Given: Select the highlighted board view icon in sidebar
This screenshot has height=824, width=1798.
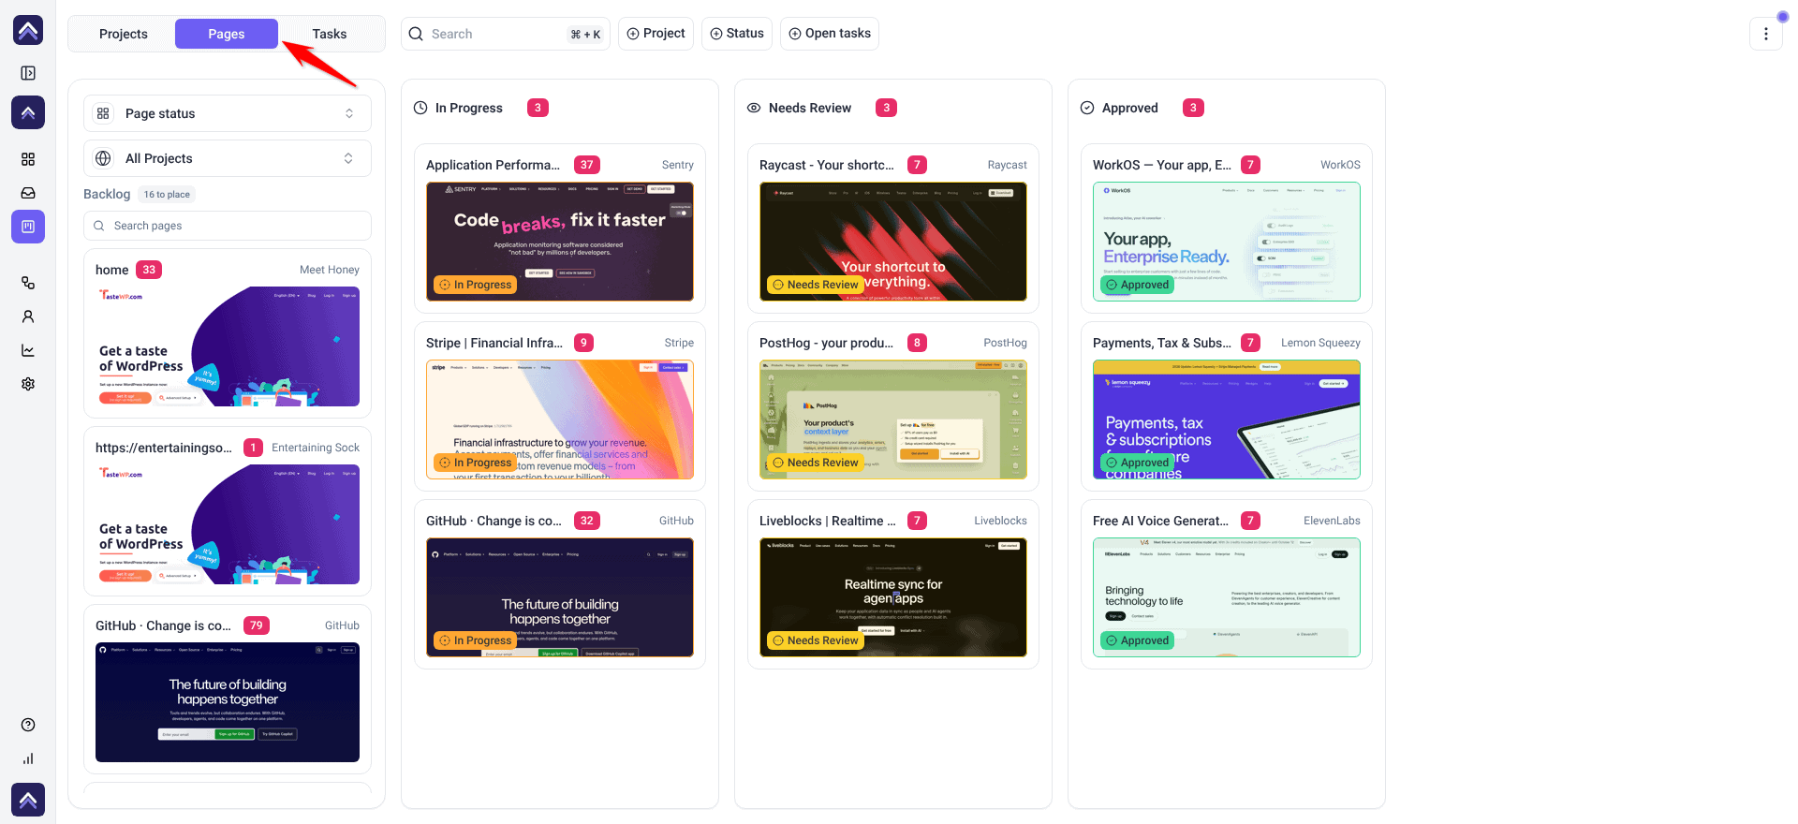Looking at the screenshot, I should [28, 227].
